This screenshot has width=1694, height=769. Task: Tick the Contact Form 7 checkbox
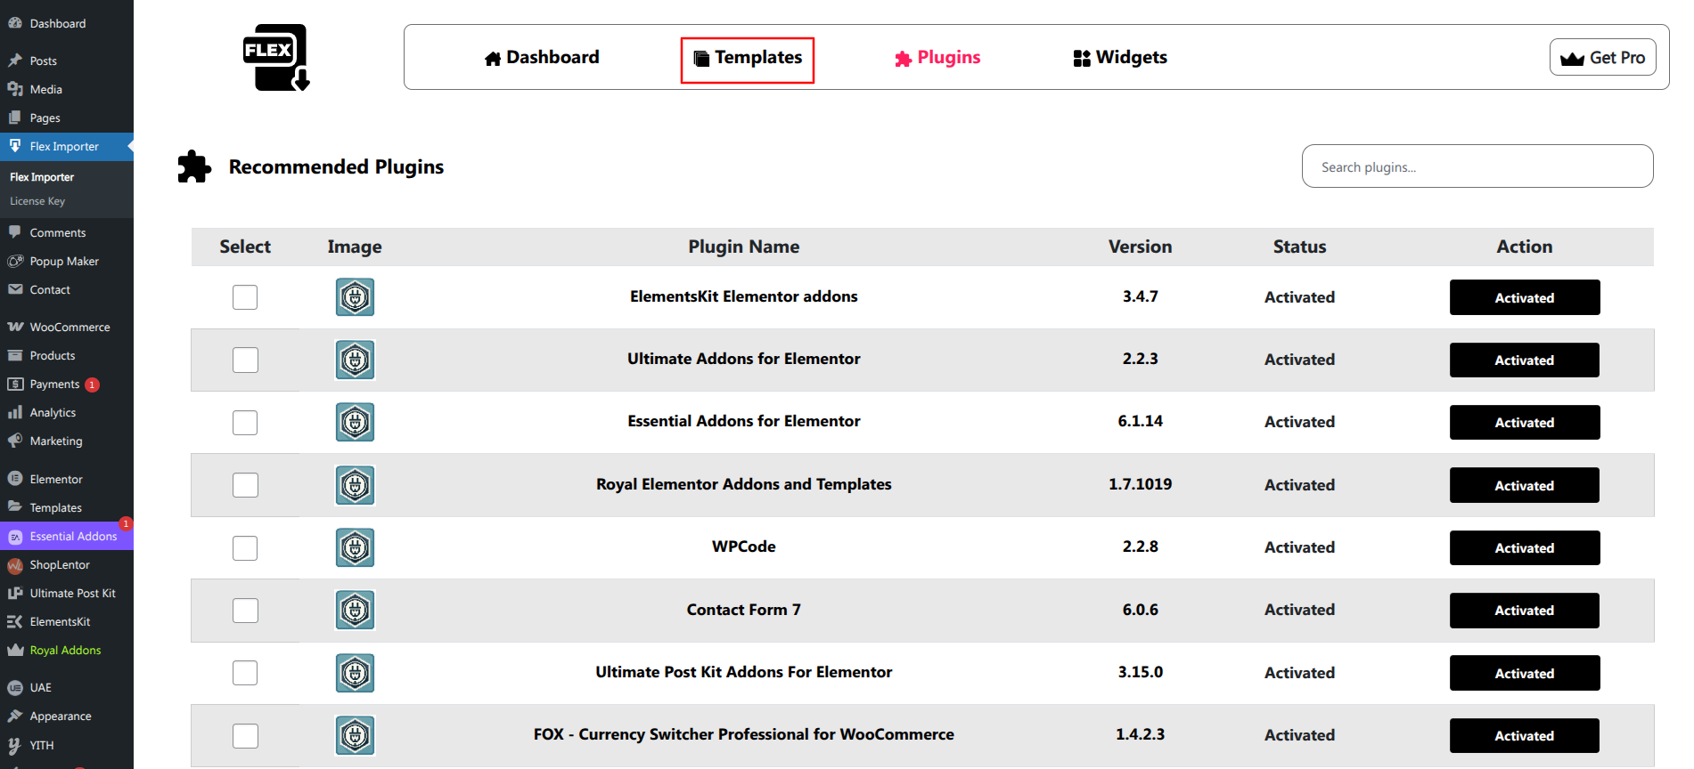tap(245, 610)
